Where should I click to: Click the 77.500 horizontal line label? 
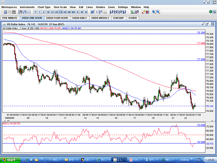click(201, 59)
